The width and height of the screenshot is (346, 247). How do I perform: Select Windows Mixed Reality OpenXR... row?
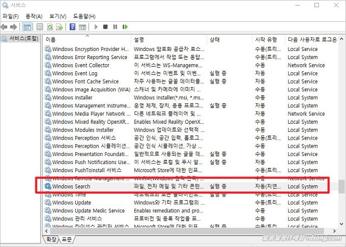[191, 122]
